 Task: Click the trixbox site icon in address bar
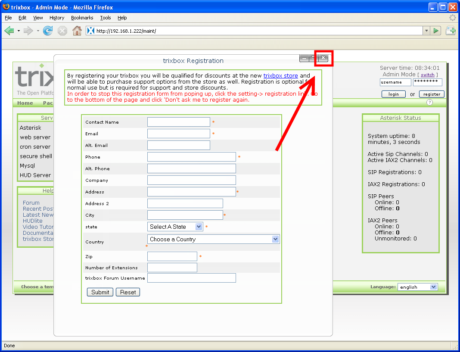pos(90,31)
